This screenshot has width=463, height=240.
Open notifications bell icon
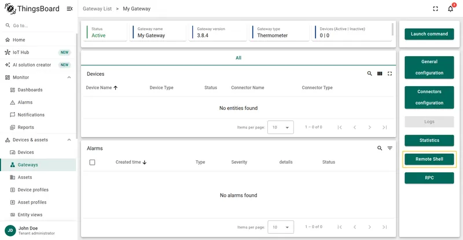click(450, 9)
